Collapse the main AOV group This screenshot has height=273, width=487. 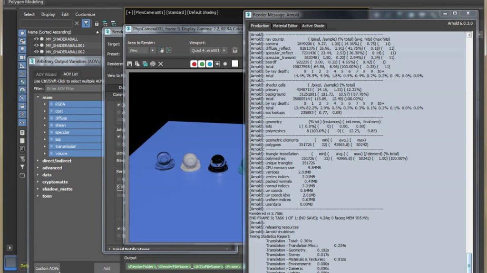38,96
